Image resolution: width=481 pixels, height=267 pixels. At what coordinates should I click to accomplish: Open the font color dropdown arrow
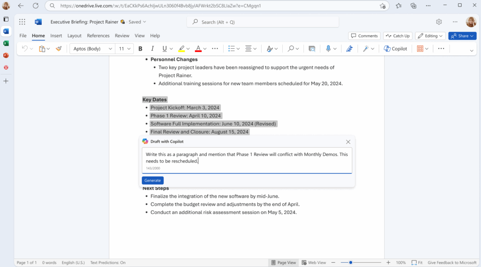point(205,49)
